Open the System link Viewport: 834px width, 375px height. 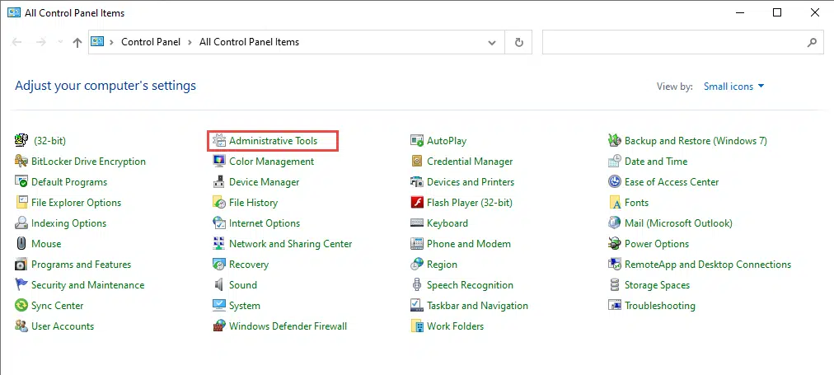point(245,306)
